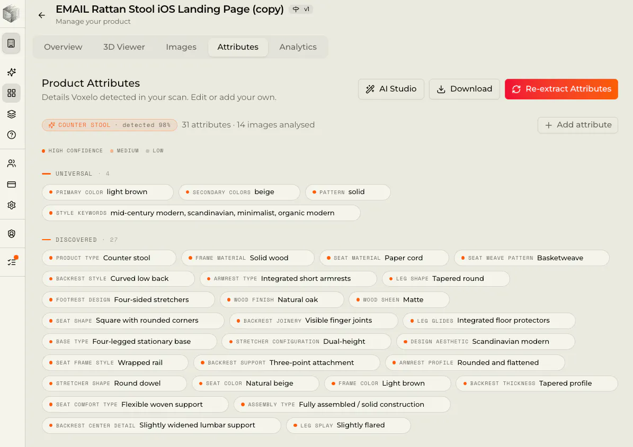
Task: Open AI Studio
Action: click(391, 89)
